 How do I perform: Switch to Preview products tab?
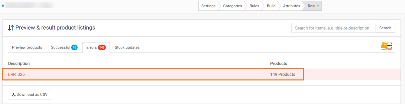point(27,47)
